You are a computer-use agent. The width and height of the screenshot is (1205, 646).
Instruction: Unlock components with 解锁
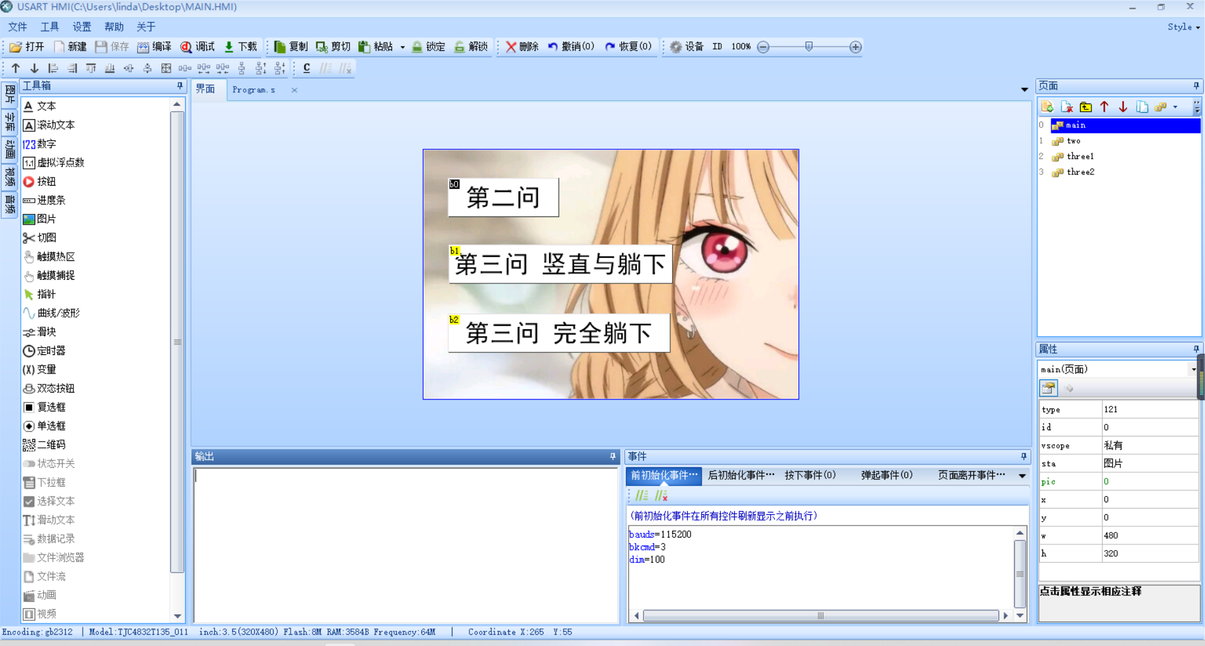(471, 47)
